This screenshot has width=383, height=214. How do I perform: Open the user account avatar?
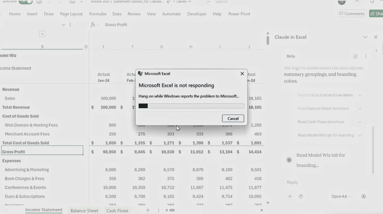(x=342, y=2)
